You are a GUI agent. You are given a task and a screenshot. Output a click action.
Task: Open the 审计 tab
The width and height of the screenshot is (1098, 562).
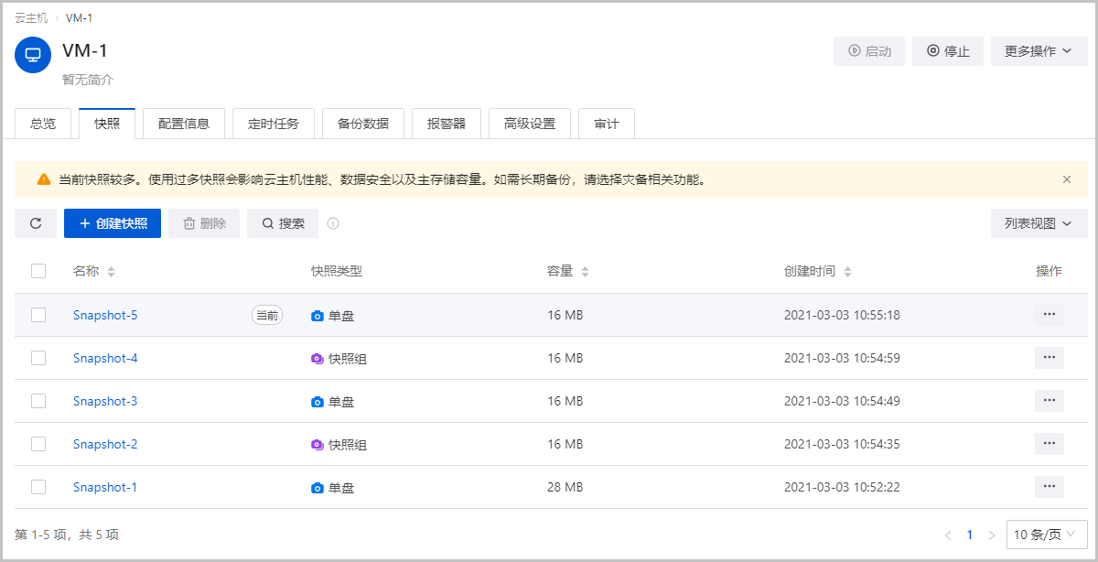pos(606,122)
